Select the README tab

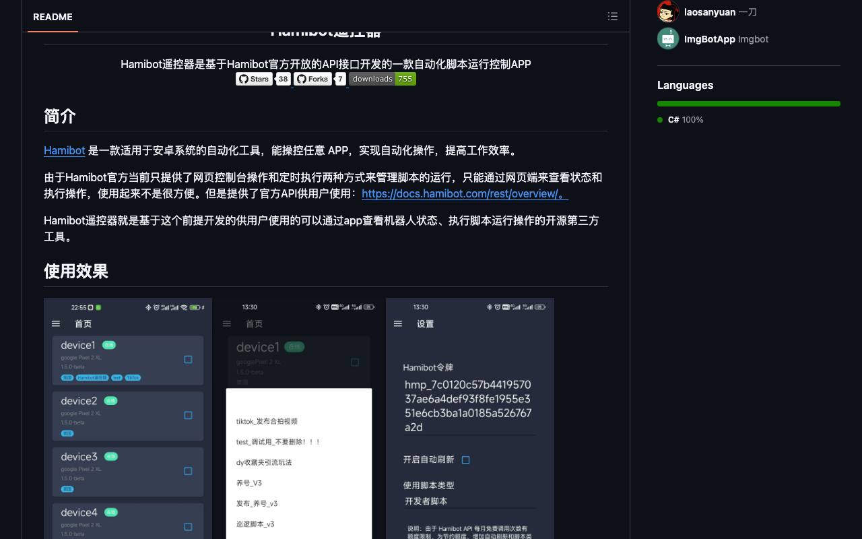click(53, 17)
